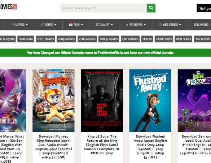The image size is (211, 163).
Task: Click the Movies site logo
Action: [8, 7]
